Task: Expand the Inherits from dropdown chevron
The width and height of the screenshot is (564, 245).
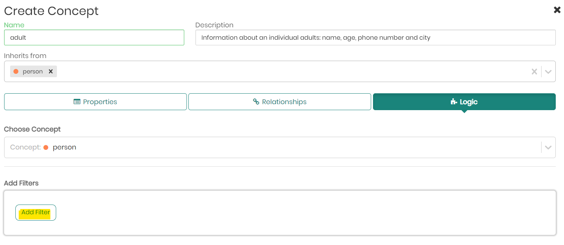Action: coord(548,72)
